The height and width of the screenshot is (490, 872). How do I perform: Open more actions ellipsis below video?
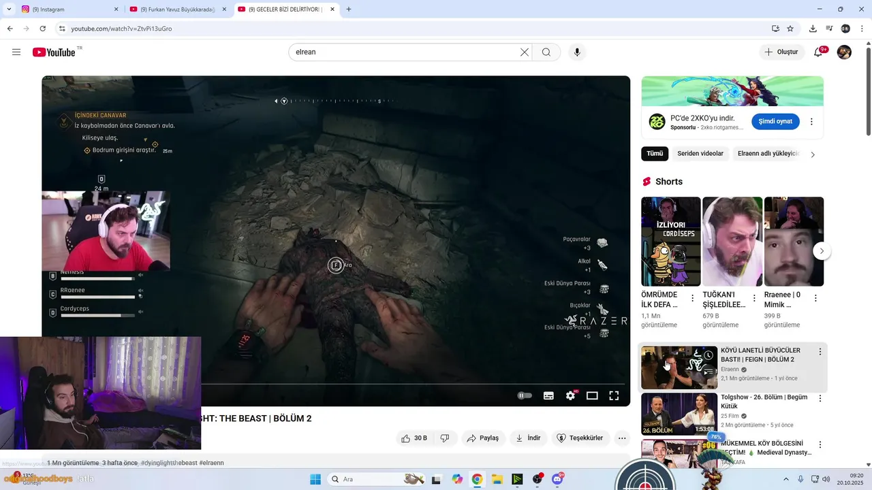tap(622, 438)
